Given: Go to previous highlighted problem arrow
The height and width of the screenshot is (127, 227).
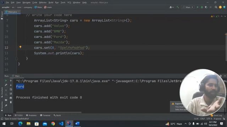Looking at the screenshot, I should [x=222, y=16].
